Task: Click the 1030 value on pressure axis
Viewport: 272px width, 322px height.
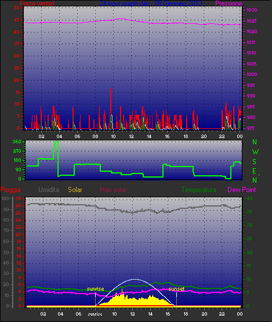Action: coord(252,10)
